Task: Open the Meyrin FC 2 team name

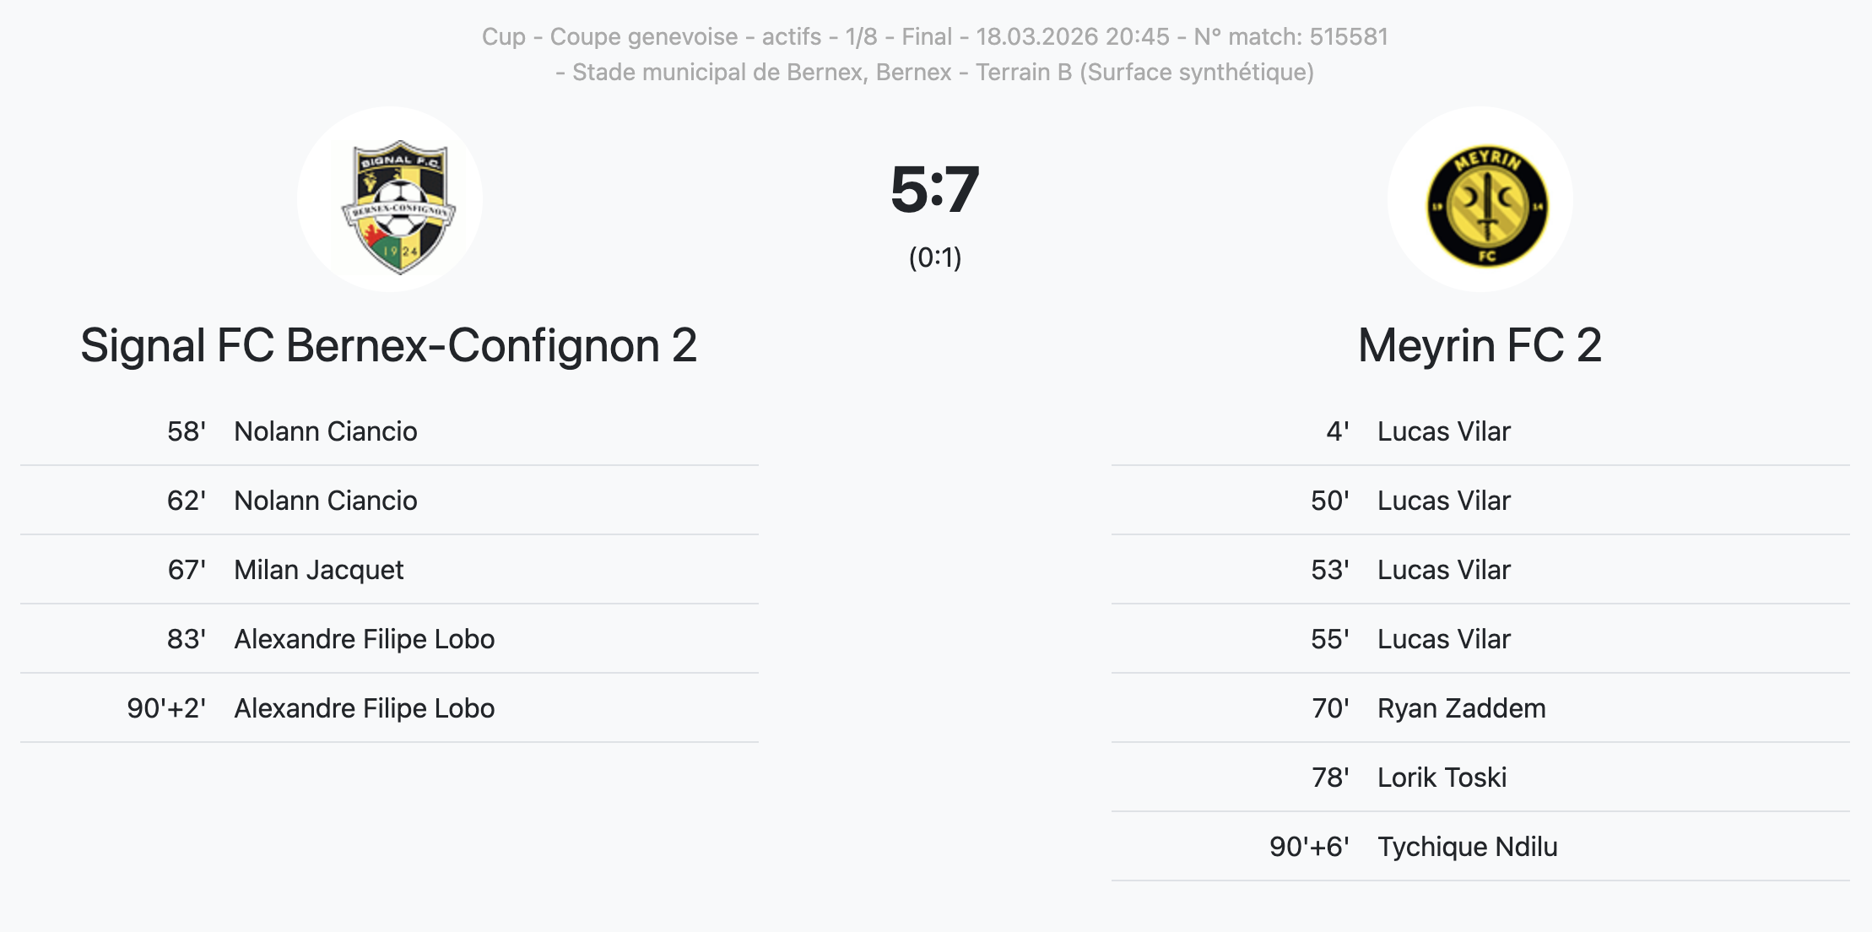Action: pos(1480,345)
